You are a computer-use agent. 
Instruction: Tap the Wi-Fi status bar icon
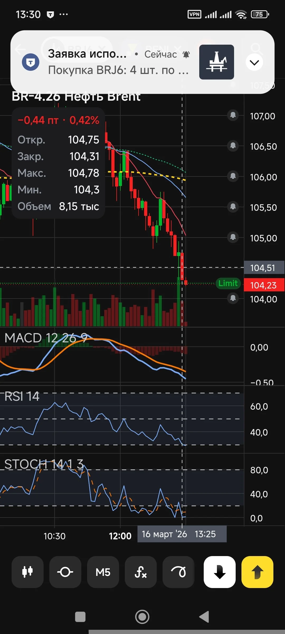click(241, 15)
